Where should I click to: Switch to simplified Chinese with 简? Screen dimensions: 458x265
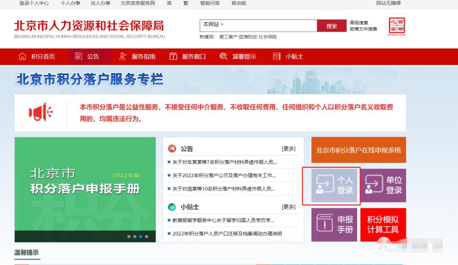coord(169,3)
